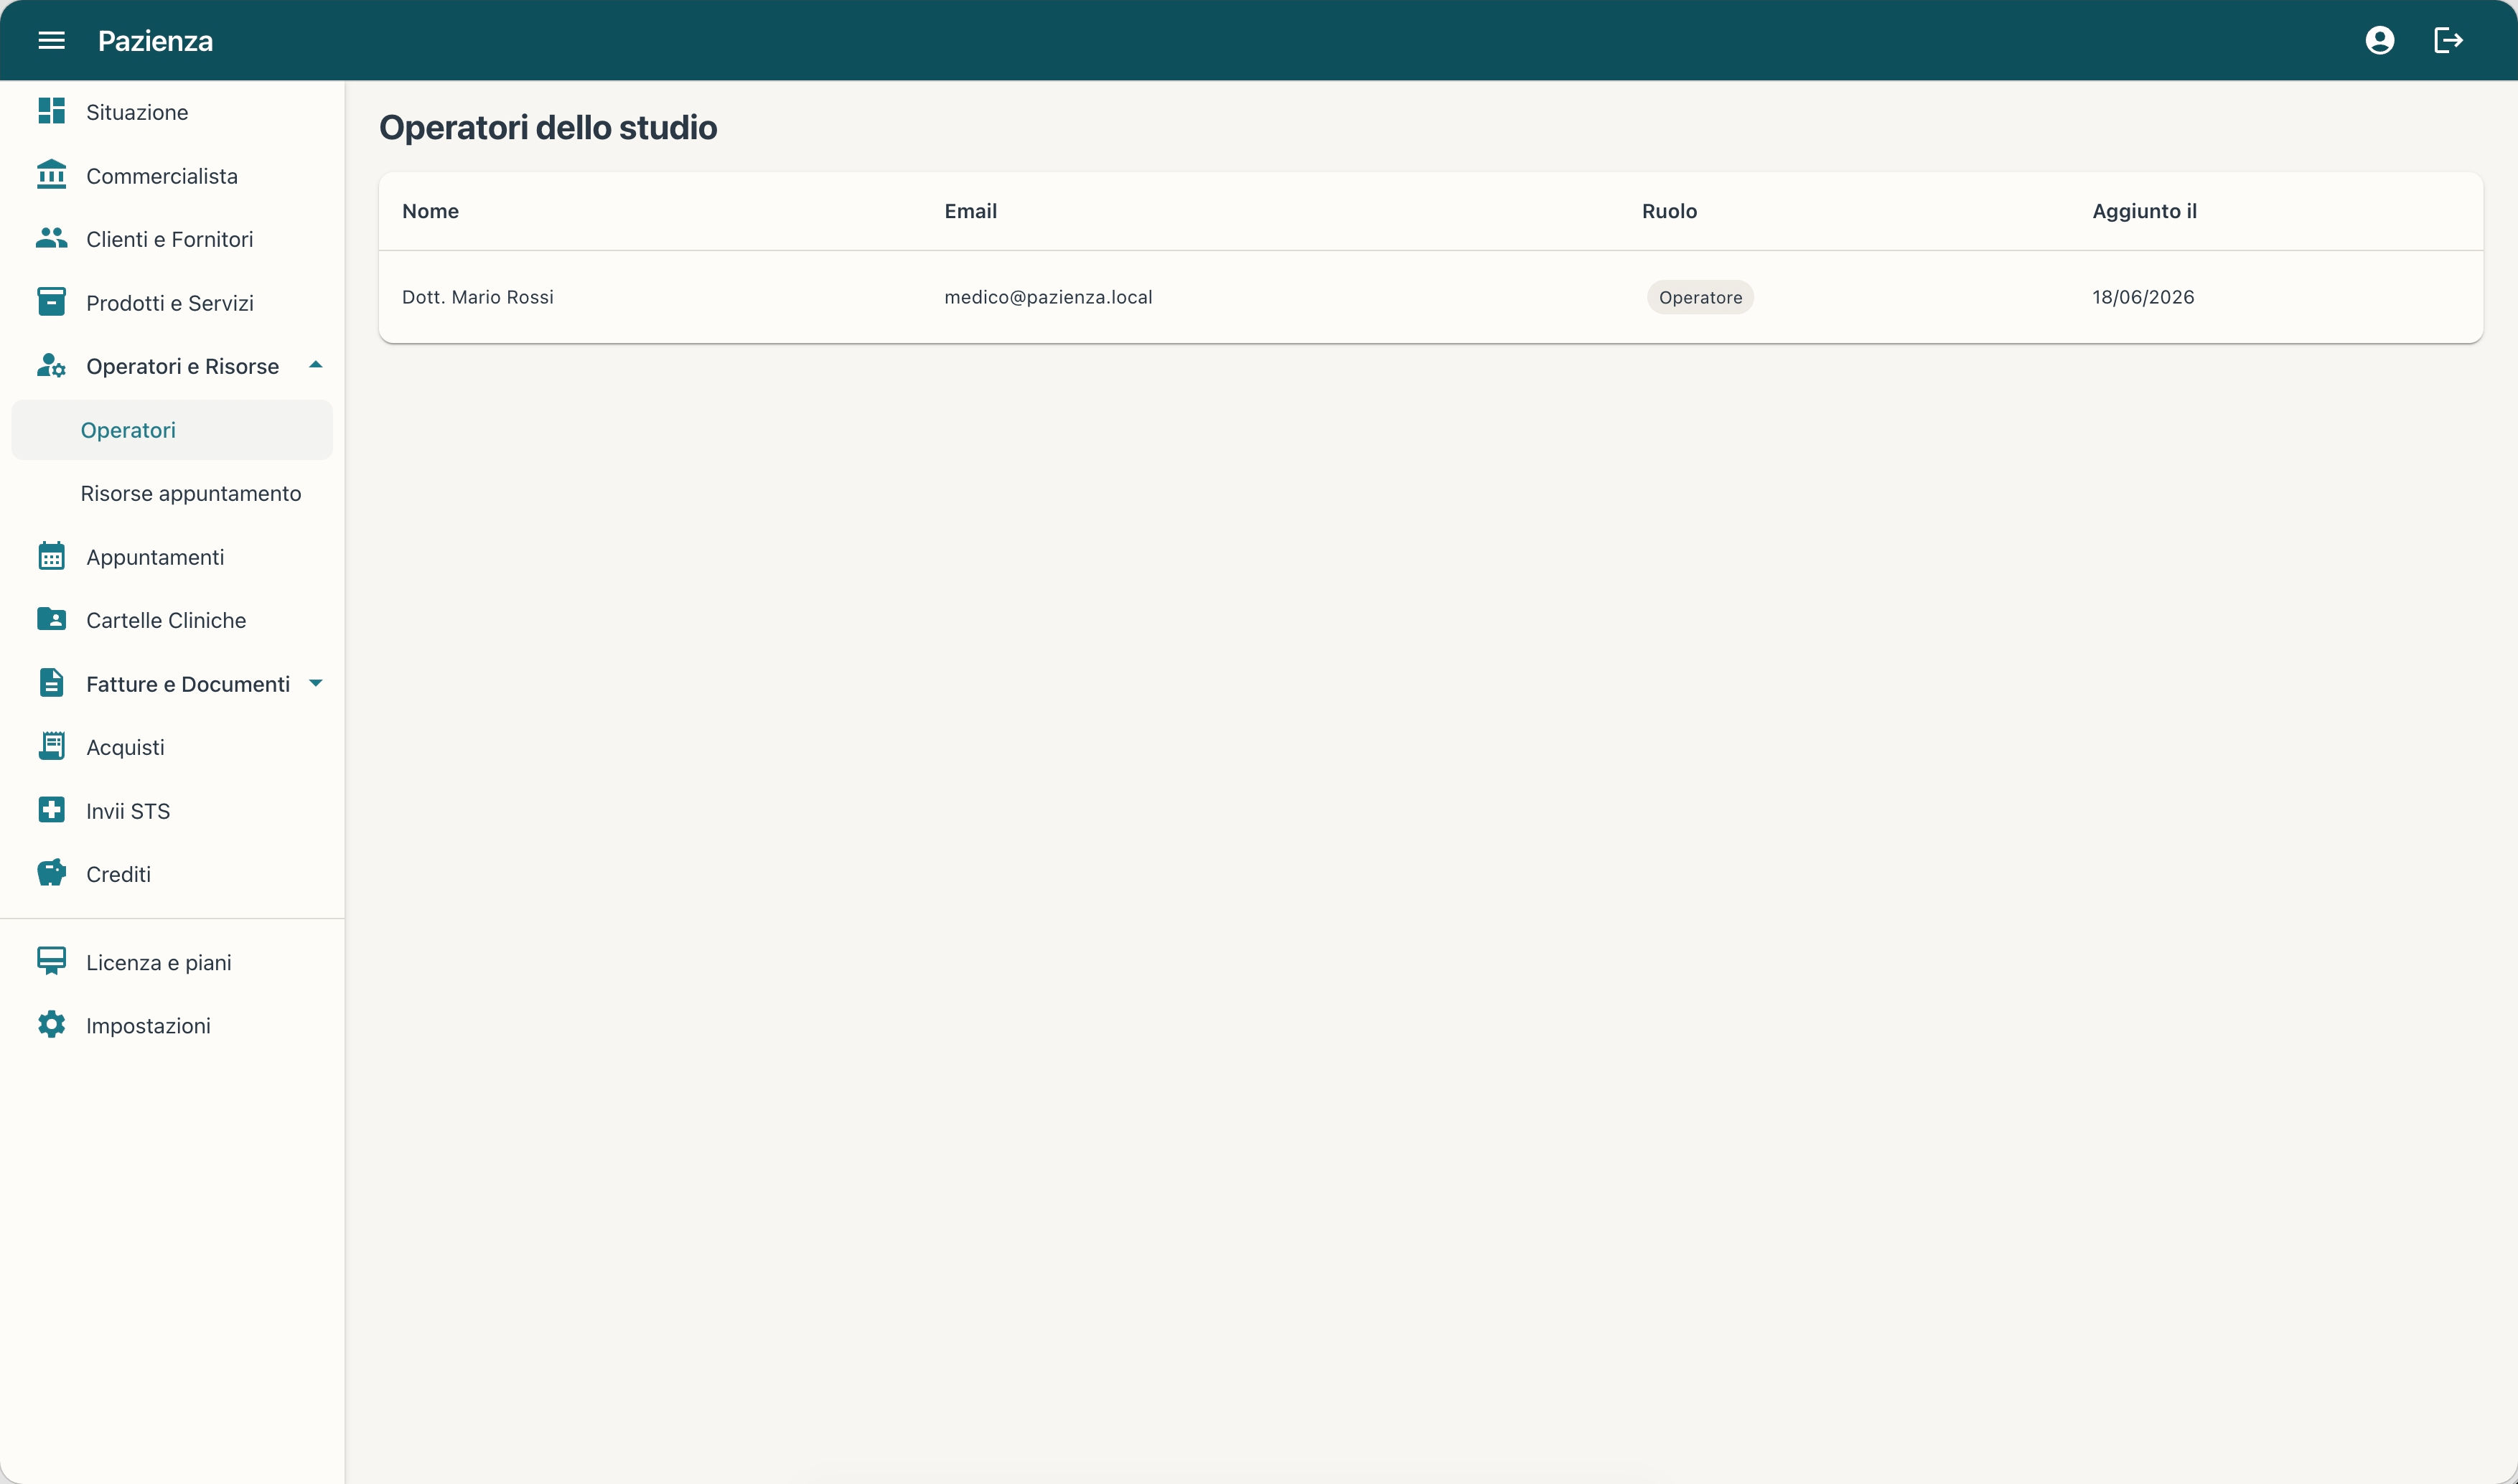Click the Operatore role chip

pyautogui.click(x=1700, y=297)
